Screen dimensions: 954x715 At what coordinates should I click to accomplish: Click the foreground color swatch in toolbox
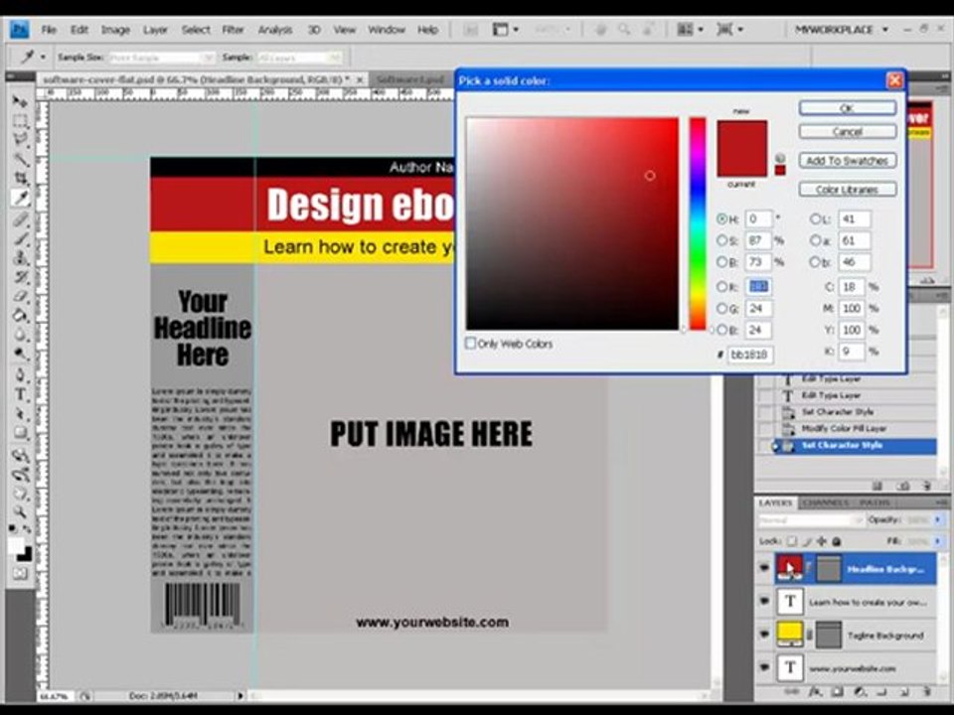click(x=17, y=545)
